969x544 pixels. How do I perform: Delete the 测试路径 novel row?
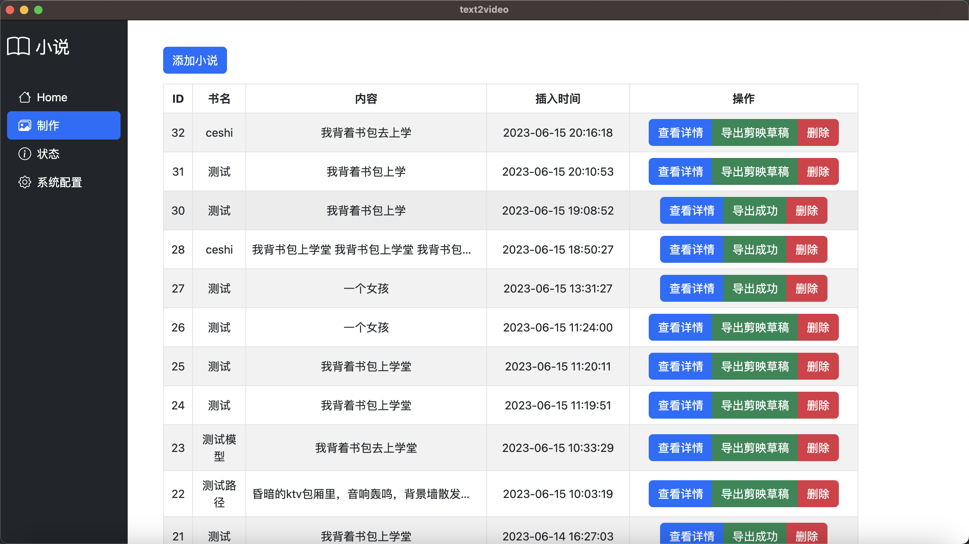pos(818,494)
